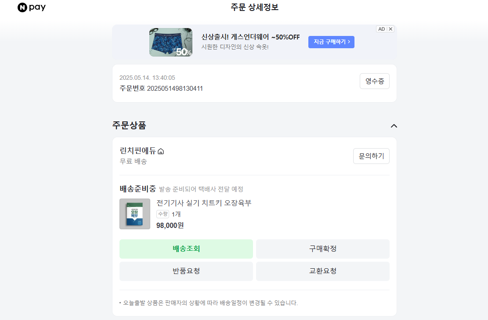488x320 pixels.
Task: Open the 게스언더웨어 50% OFF ad headline
Action: click(x=250, y=37)
